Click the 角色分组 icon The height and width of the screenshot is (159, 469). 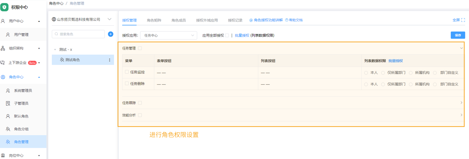[8, 129]
